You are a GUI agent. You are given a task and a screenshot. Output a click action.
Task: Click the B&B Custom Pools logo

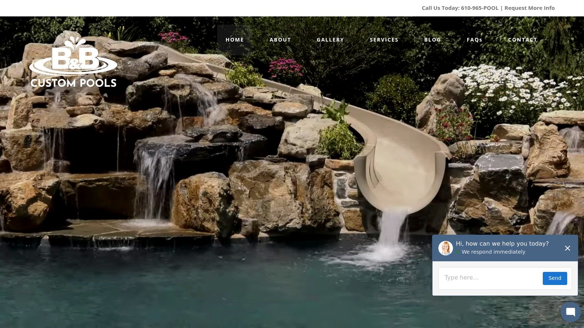(x=73, y=63)
